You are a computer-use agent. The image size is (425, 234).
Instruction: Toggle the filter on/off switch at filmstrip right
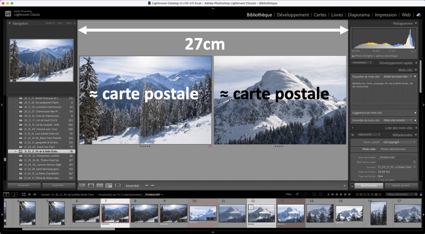tap(421, 194)
